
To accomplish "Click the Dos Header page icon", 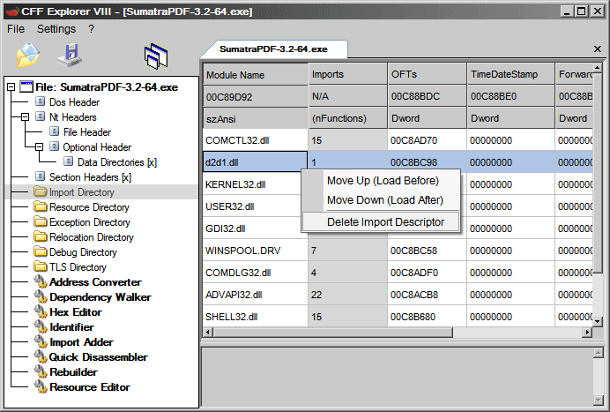I will (x=40, y=101).
